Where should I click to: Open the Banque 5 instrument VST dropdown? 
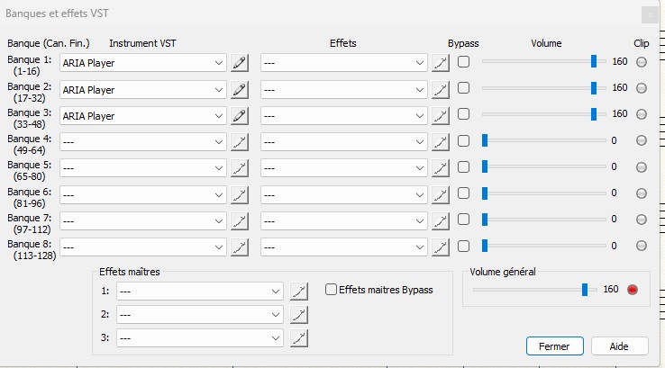point(219,167)
